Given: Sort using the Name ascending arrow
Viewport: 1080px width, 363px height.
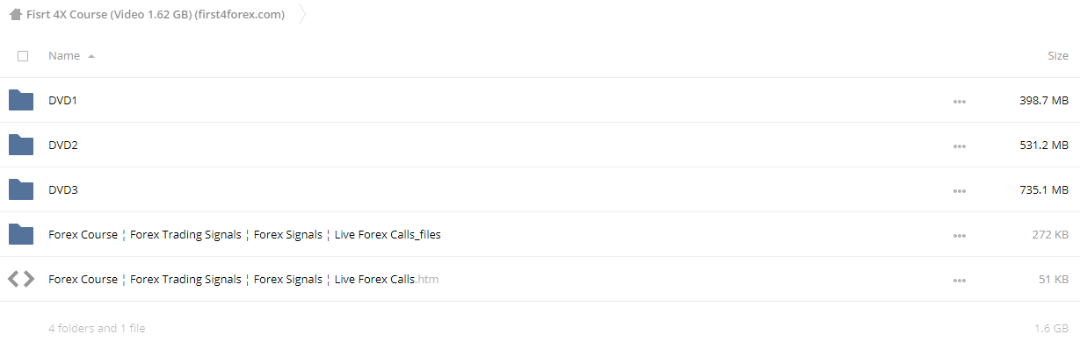Looking at the screenshot, I should (91, 56).
